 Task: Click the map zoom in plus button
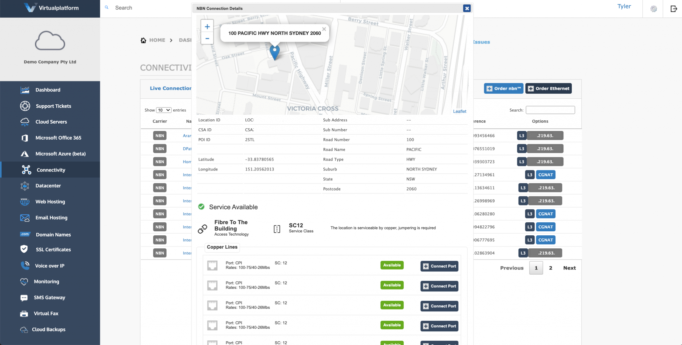207,27
